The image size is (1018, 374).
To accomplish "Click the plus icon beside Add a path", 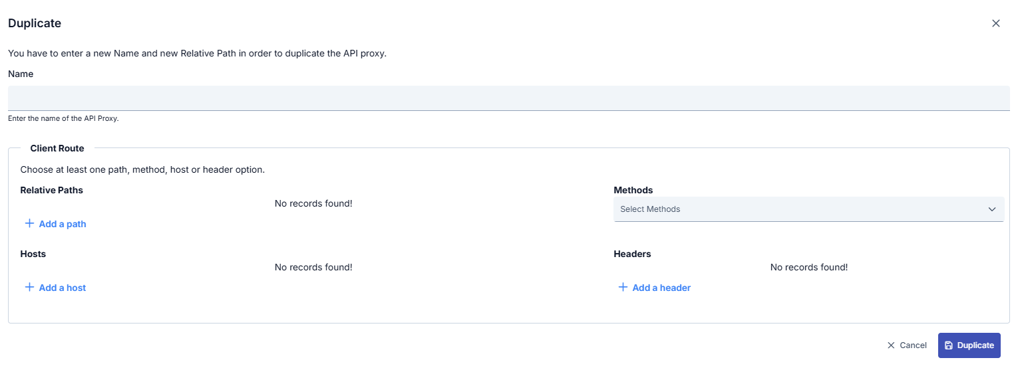I will pyautogui.click(x=29, y=224).
